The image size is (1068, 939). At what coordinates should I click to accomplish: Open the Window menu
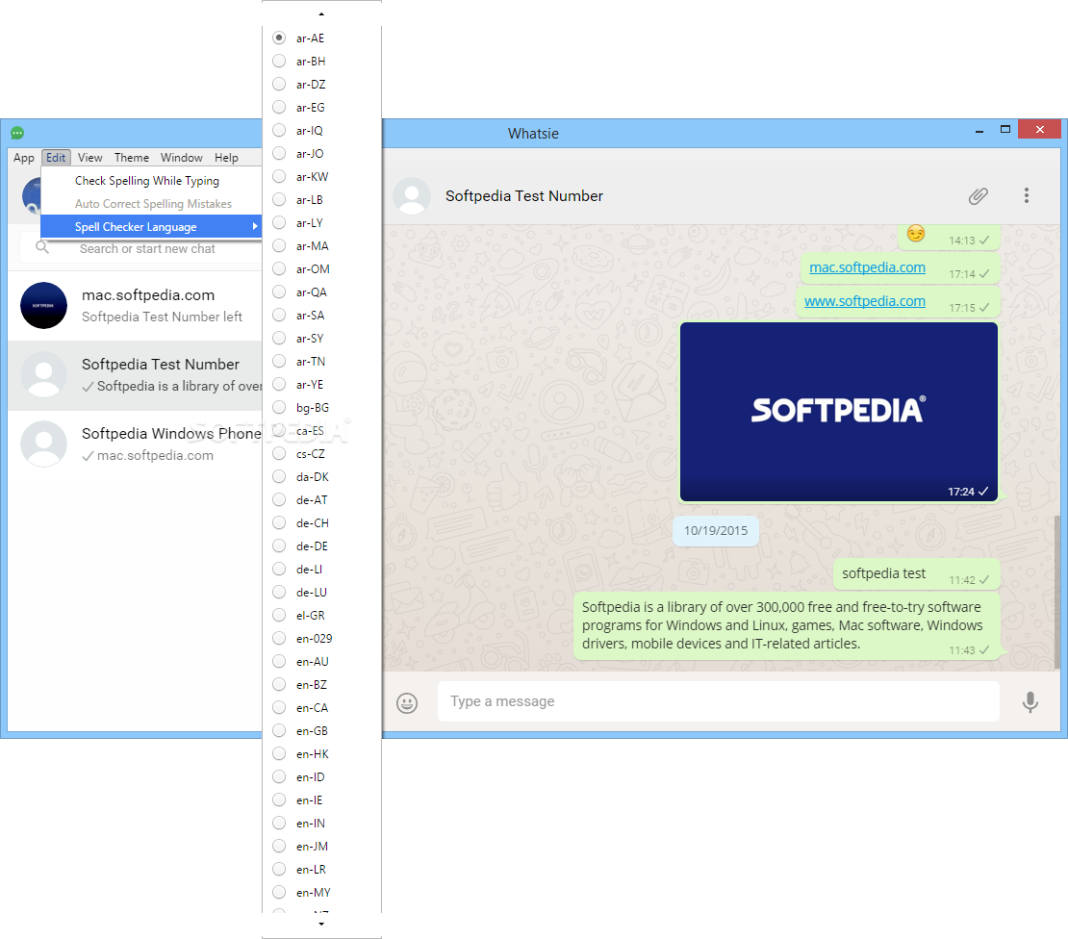pyautogui.click(x=181, y=158)
